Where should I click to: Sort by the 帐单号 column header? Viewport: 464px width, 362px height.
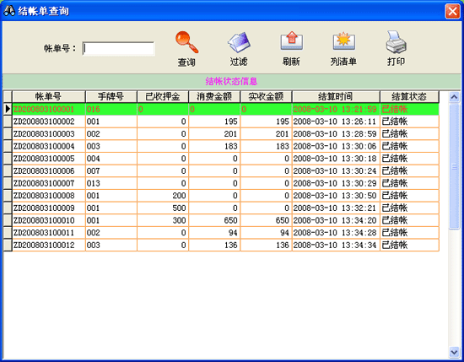[49, 96]
